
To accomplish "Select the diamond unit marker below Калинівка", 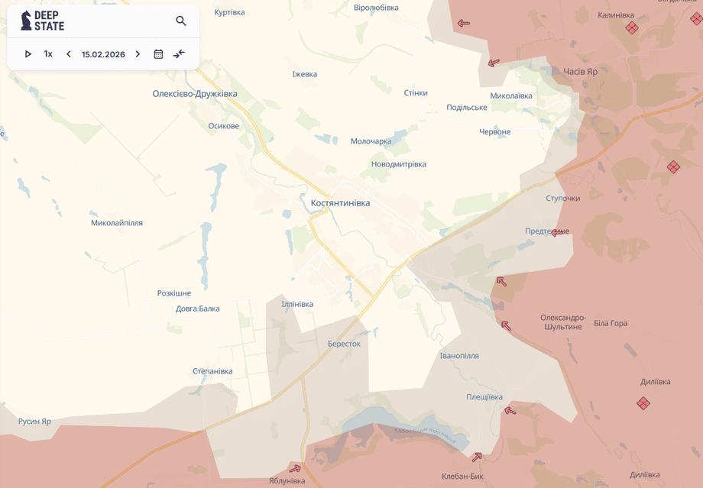I will 632,28.
